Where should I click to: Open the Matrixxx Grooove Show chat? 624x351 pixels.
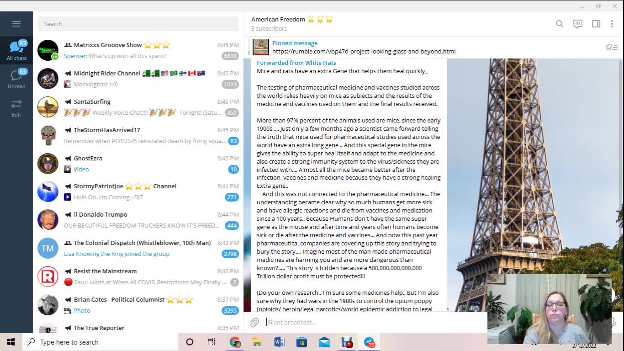click(x=138, y=50)
